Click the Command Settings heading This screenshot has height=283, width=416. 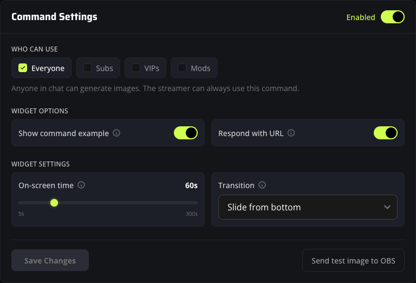(x=54, y=17)
